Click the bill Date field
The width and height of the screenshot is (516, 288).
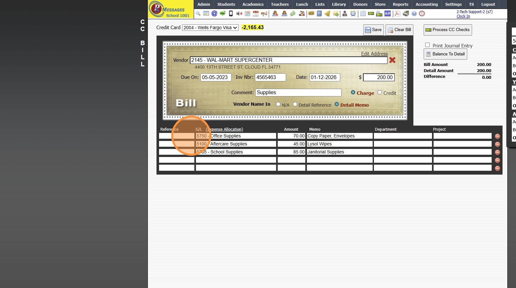(x=325, y=77)
